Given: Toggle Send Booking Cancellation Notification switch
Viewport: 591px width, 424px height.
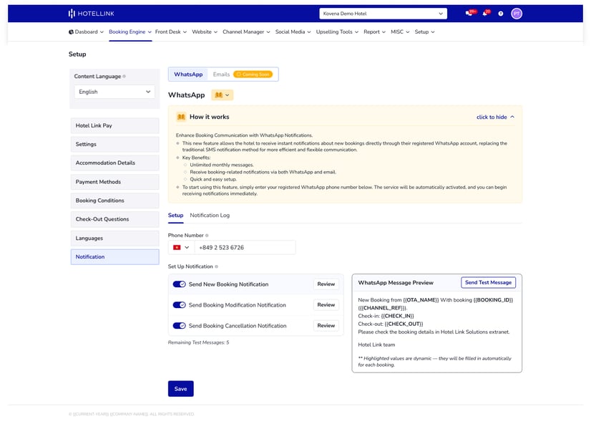Looking at the screenshot, I should click(179, 326).
